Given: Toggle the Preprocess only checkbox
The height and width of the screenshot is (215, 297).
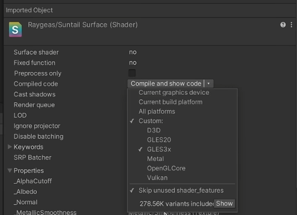Looking at the screenshot, I should click(x=132, y=73).
